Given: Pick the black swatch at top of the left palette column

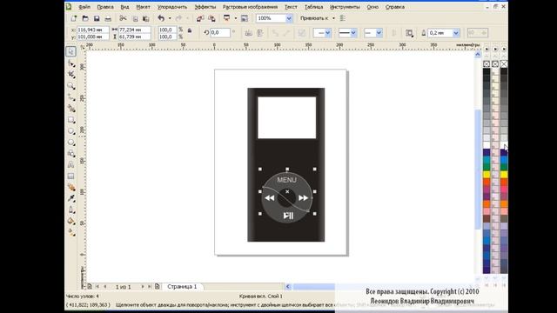Looking at the screenshot, I should 487,71.
